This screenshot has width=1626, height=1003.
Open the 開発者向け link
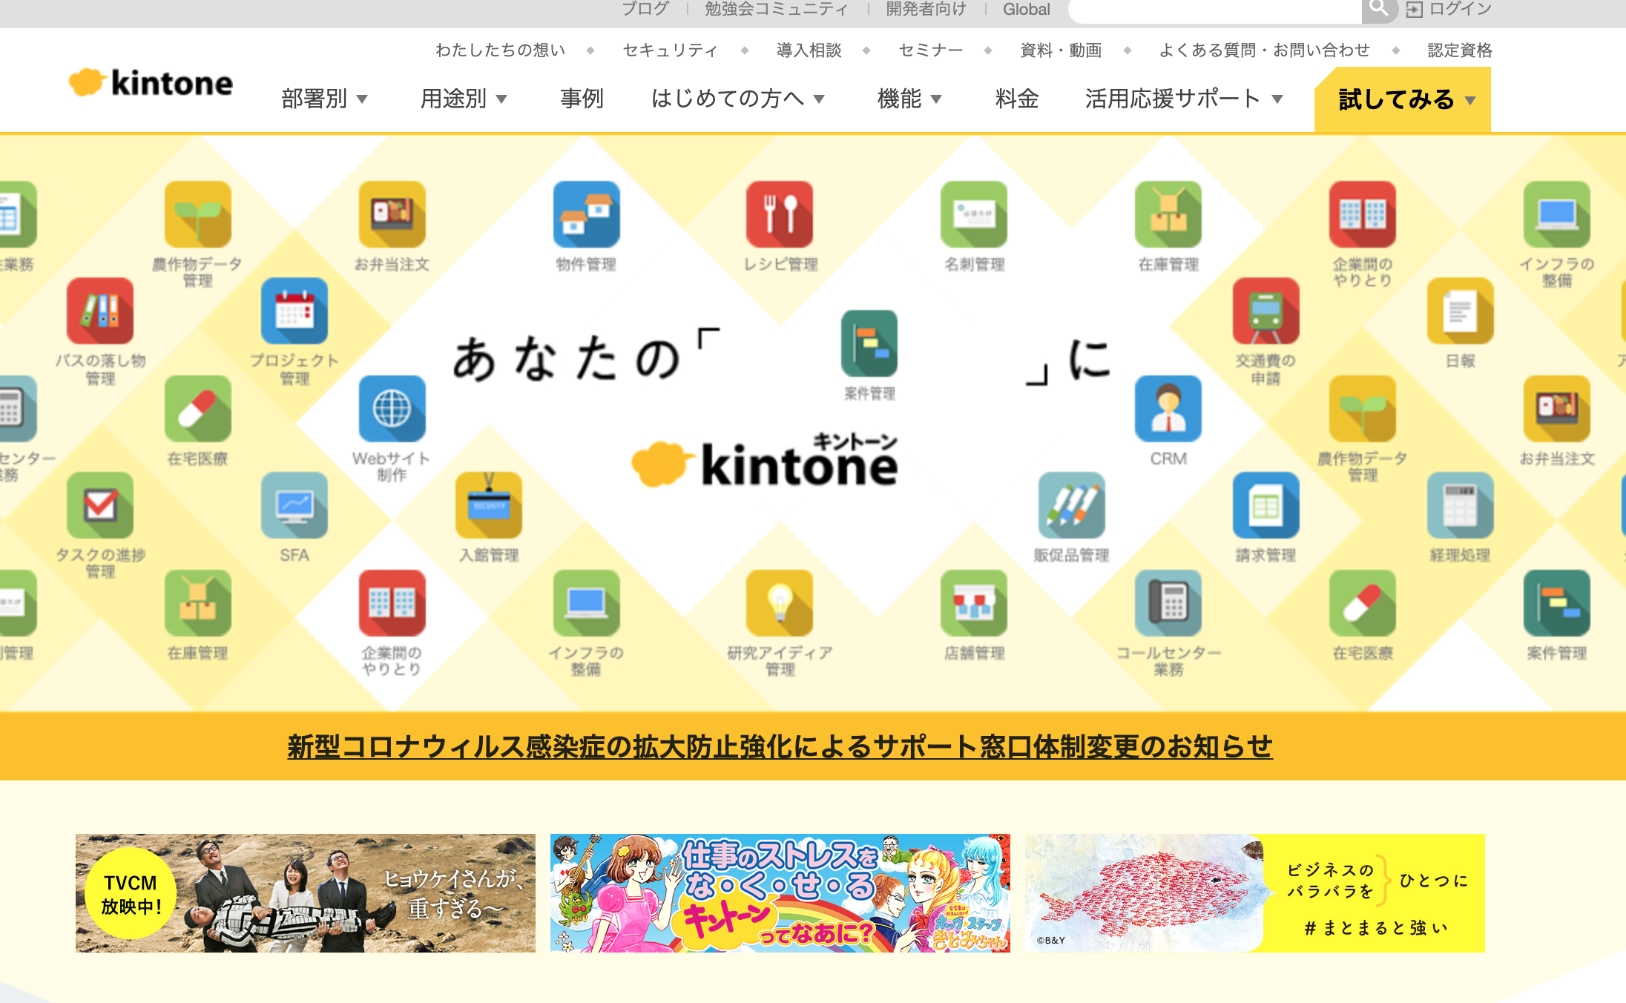click(926, 9)
